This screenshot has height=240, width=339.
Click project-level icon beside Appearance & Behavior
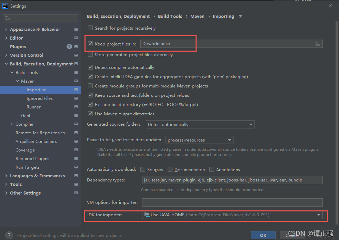[76, 29]
